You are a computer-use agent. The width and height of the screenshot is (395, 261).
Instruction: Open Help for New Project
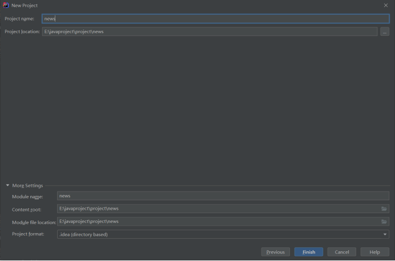[374, 252]
